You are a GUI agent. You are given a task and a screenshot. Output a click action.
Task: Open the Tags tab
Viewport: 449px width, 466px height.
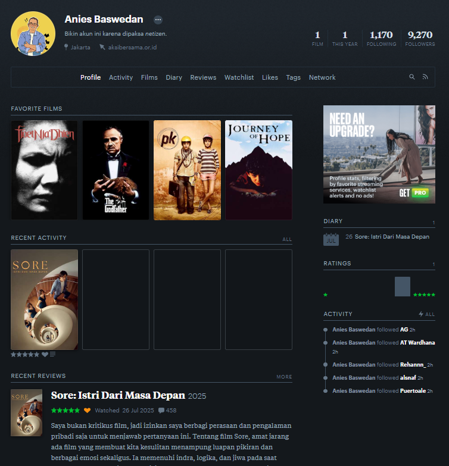[x=293, y=77]
